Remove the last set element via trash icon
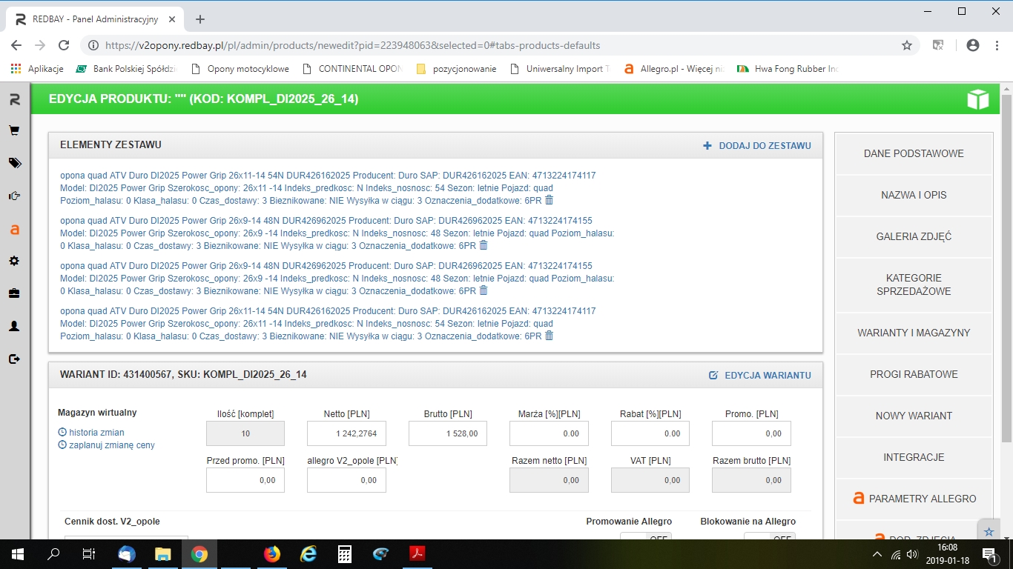The height and width of the screenshot is (569, 1013). tap(550, 336)
